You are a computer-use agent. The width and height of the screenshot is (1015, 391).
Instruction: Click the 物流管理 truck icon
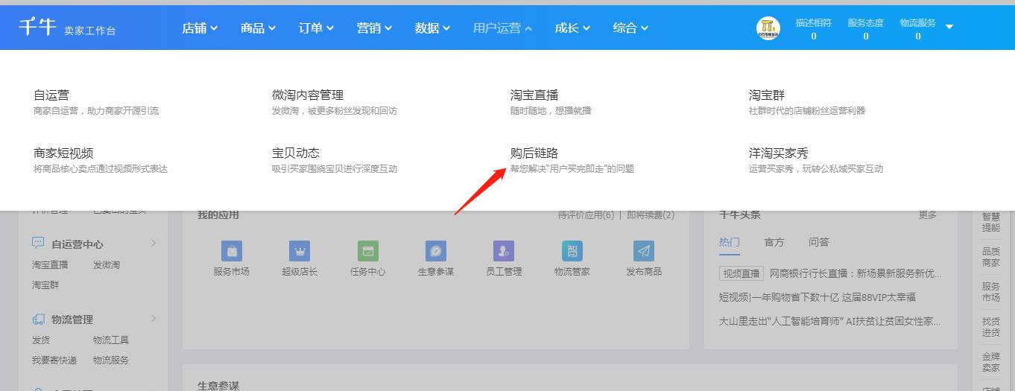[38, 319]
